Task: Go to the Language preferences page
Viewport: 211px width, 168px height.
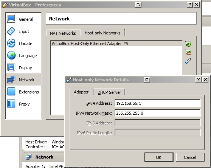Action: tap(23, 56)
